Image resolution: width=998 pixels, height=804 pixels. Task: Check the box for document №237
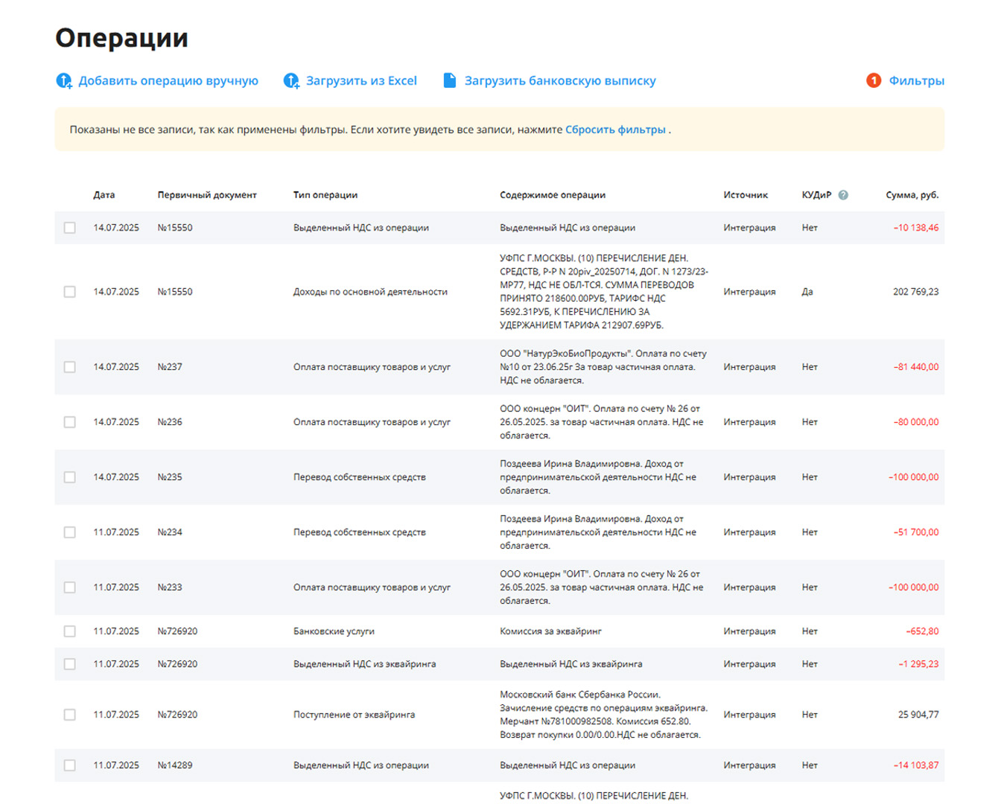click(x=70, y=367)
